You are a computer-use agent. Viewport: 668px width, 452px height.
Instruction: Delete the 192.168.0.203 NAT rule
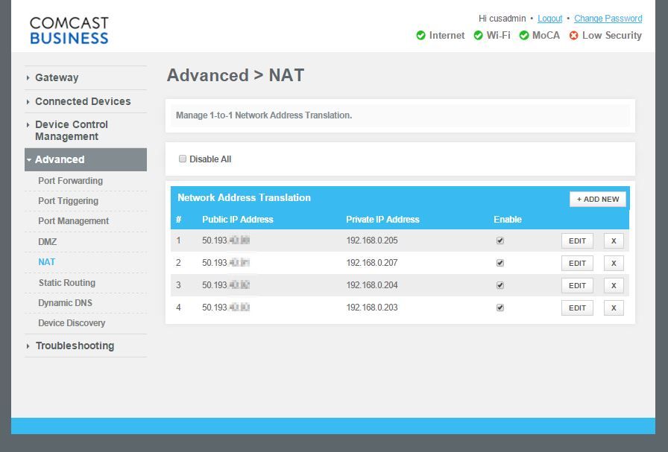coord(614,308)
